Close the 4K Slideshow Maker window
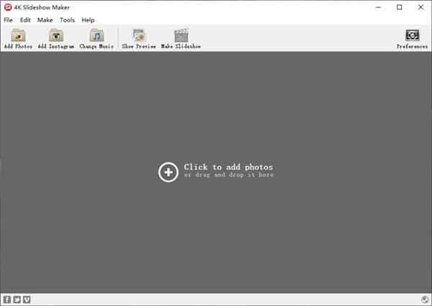The image size is (432, 306). click(420, 7)
